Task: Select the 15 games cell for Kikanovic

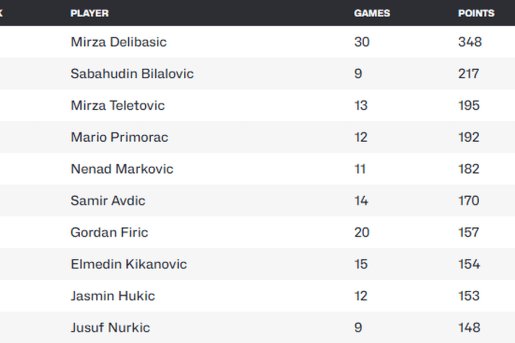Action: tap(361, 264)
